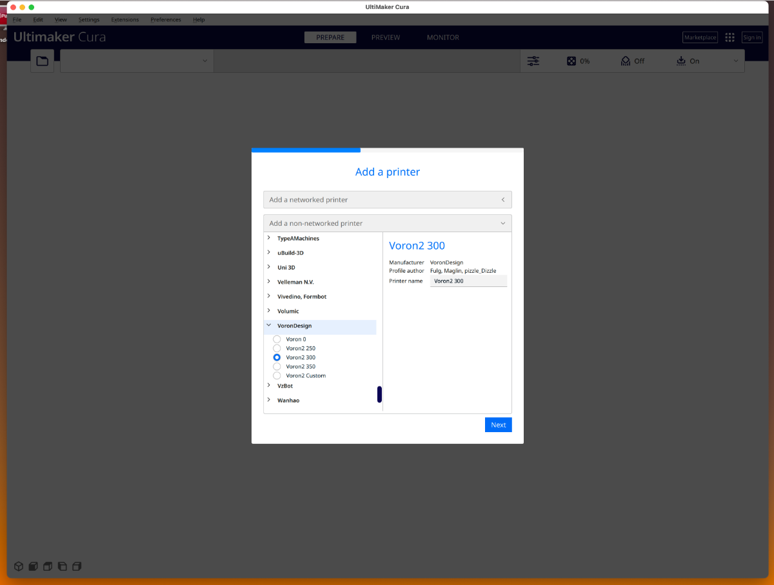The width and height of the screenshot is (774, 585).
Task: Click the Manufacturer value VoronDesign
Action: coord(447,263)
